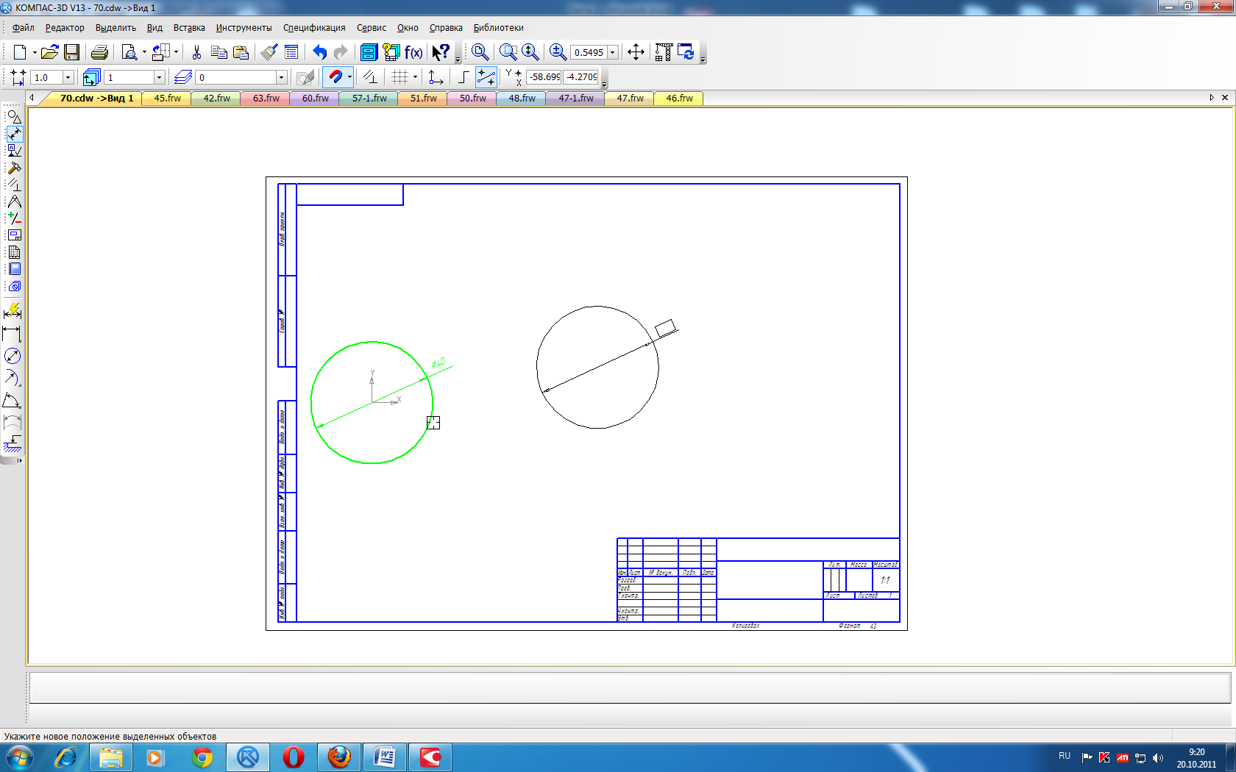Image resolution: width=1236 pixels, height=772 pixels.
Task: Expand the layer 0 dropdown
Action: pos(281,77)
